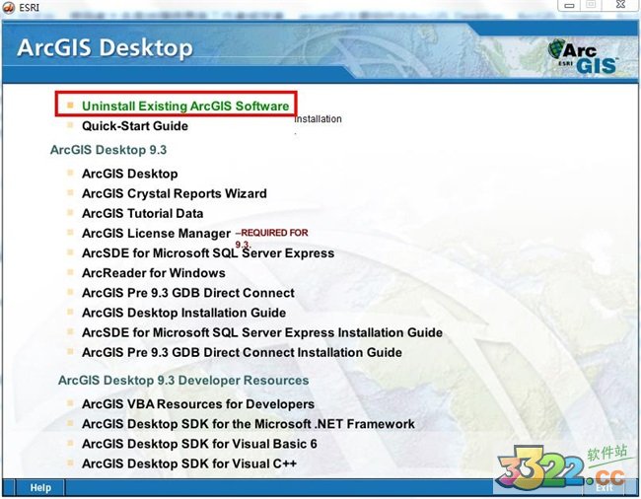Viewport: 641px width, 499px height.
Task: Click the ArcGIS globe logo
Action: click(x=583, y=56)
